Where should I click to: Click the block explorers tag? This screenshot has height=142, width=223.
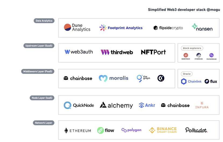192,48
